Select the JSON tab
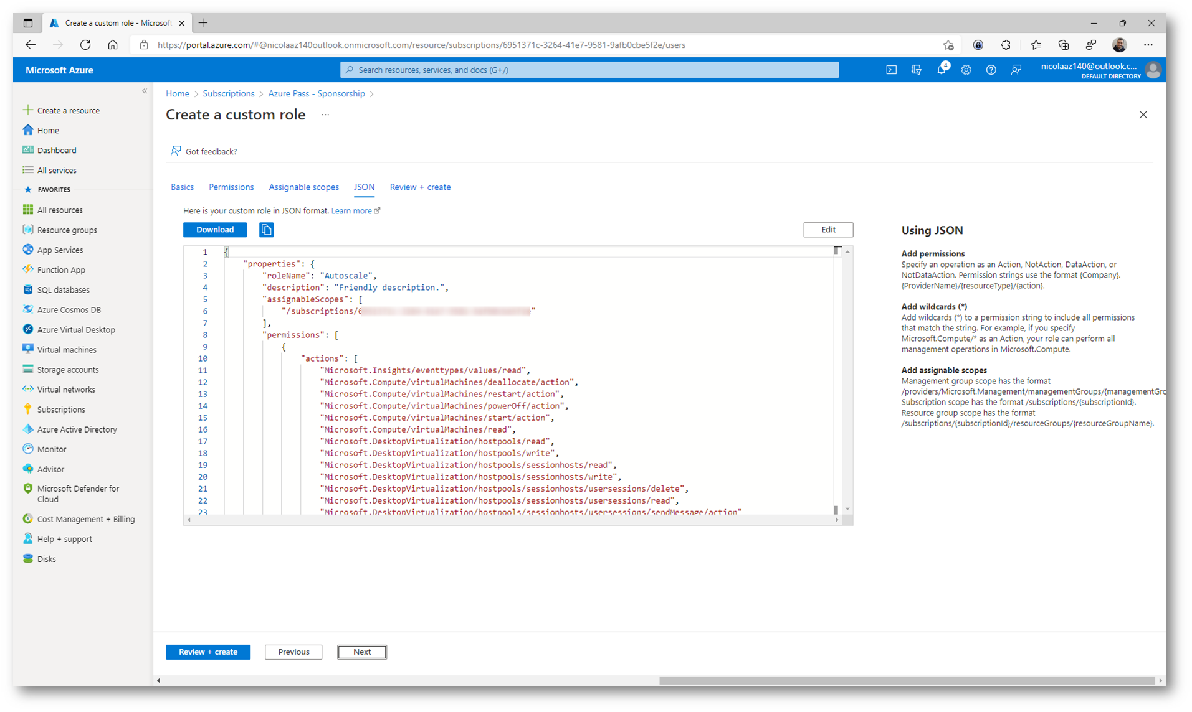Viewport: 1192px width, 712px height. coord(364,187)
